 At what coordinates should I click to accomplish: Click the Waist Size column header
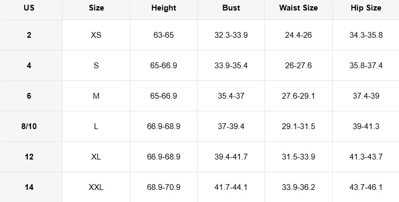(298, 8)
